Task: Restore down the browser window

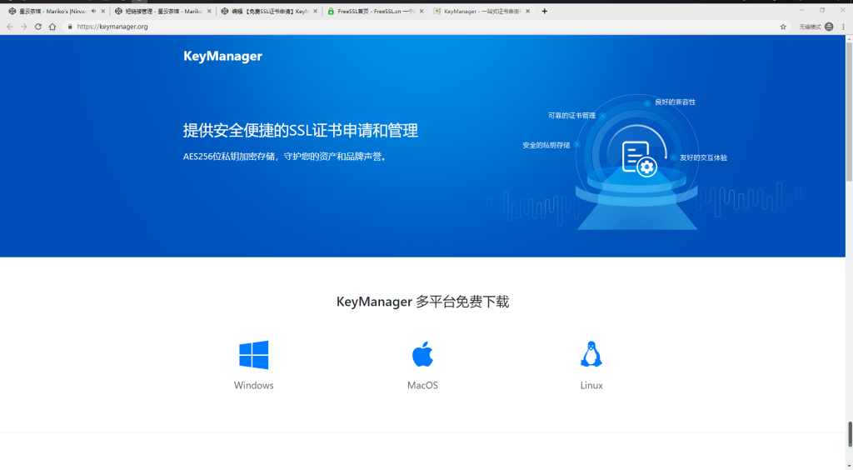Action: point(822,10)
